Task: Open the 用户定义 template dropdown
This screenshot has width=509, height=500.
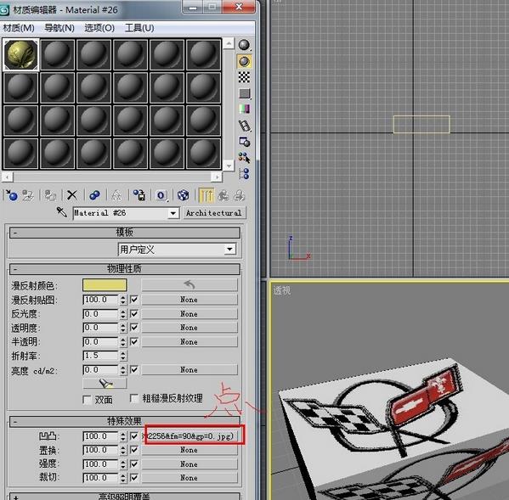Action: pos(229,250)
